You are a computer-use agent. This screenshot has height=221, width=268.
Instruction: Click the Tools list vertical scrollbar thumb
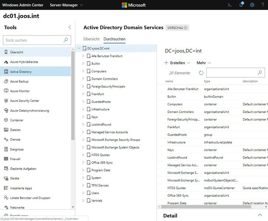tap(73, 95)
